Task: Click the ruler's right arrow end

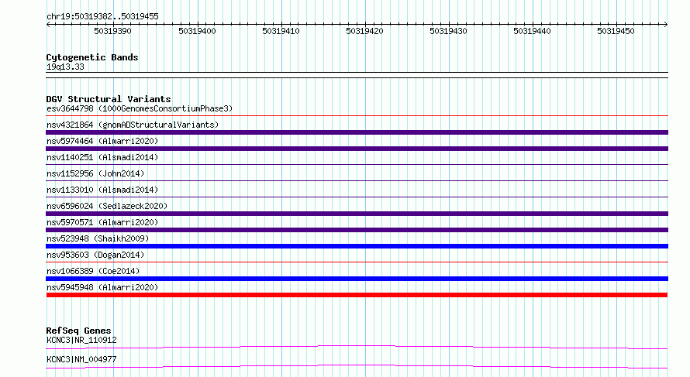Action: click(666, 24)
